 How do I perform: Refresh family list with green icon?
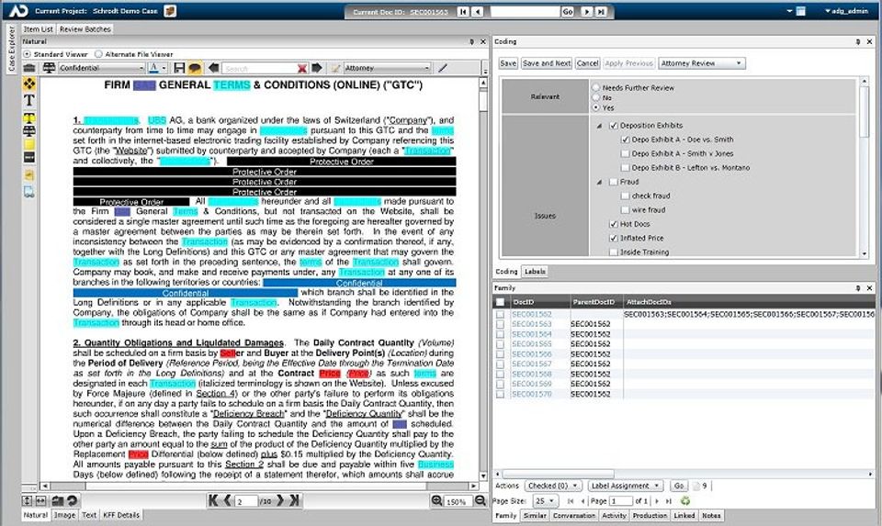pyautogui.click(x=684, y=500)
